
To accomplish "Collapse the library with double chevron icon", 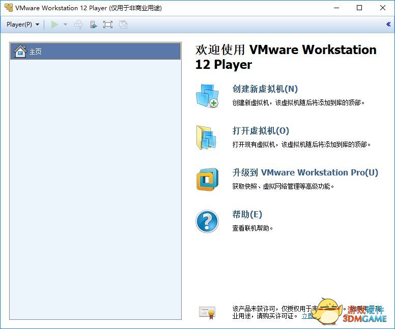I will click(x=388, y=24).
